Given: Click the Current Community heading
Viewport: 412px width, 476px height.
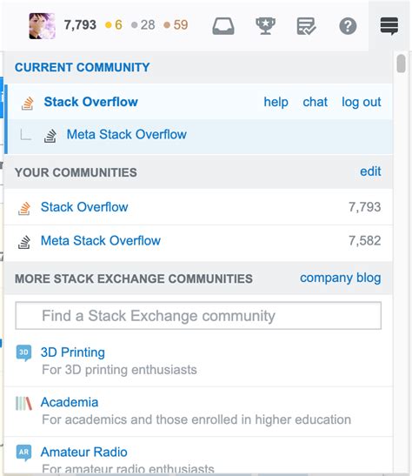Looking at the screenshot, I should [83, 67].
